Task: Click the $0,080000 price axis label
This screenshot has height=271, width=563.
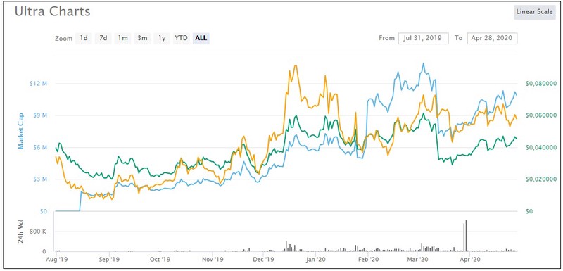Action: (x=539, y=84)
